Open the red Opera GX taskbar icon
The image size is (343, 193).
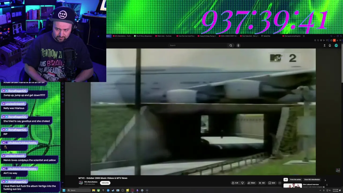coord(132,190)
